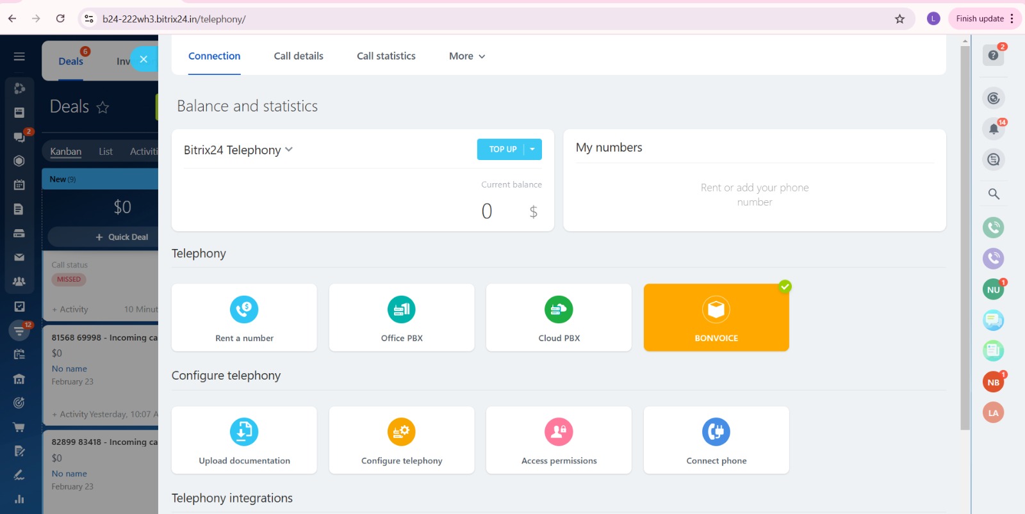The image size is (1025, 514).
Task: Click the BONVOICE telephony tile
Action: 716,317
